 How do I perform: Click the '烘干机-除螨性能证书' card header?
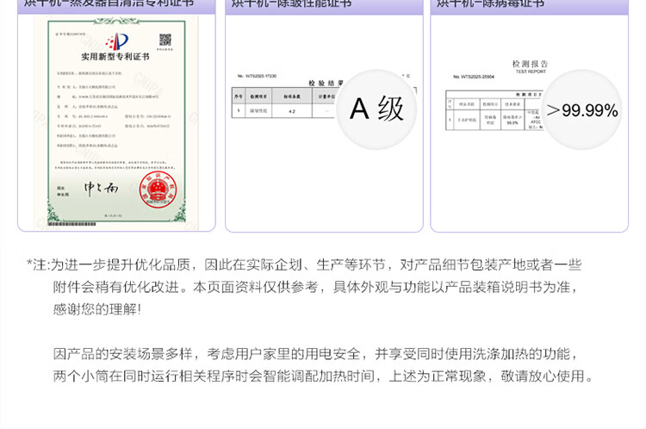point(324,6)
